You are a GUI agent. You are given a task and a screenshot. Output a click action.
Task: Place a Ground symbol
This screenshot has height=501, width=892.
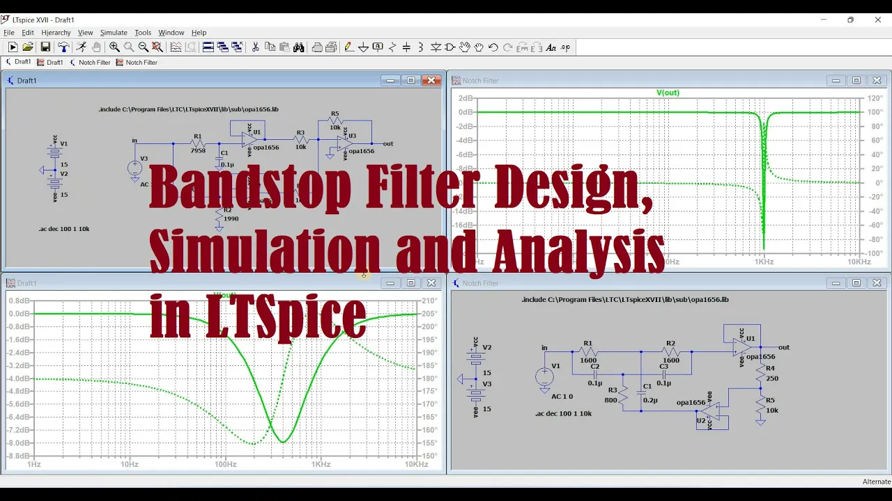[x=364, y=47]
